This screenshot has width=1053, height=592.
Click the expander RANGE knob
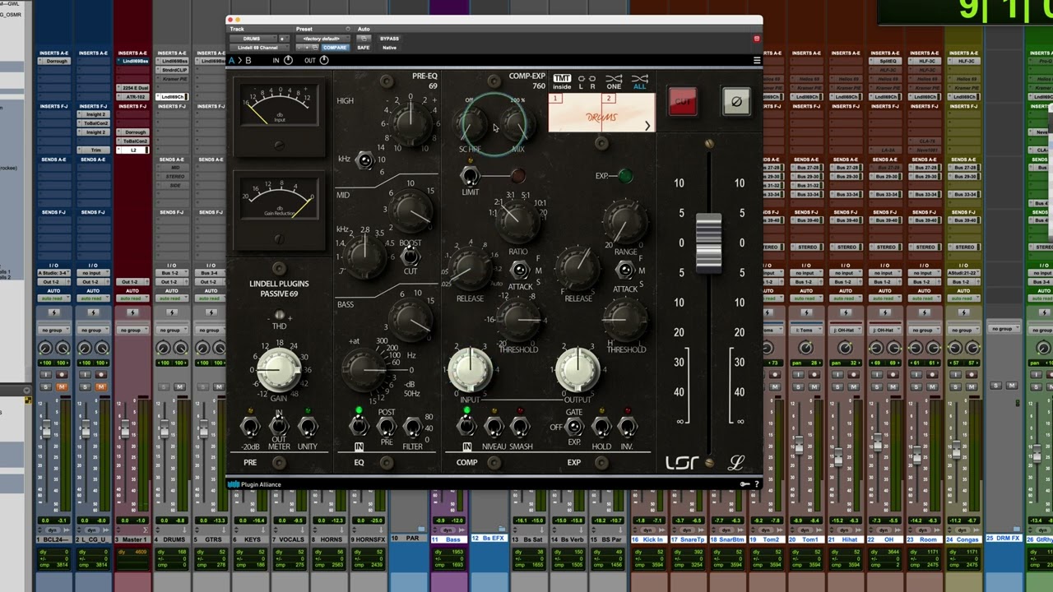(624, 221)
